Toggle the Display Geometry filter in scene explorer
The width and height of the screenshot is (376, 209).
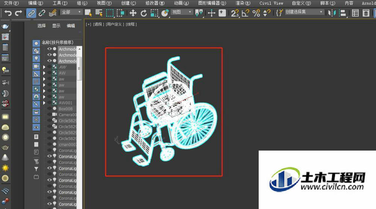(36, 43)
